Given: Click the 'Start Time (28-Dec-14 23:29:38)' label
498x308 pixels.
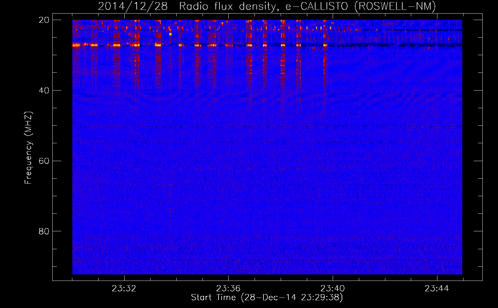Looking at the screenshot, I should [x=267, y=298].
